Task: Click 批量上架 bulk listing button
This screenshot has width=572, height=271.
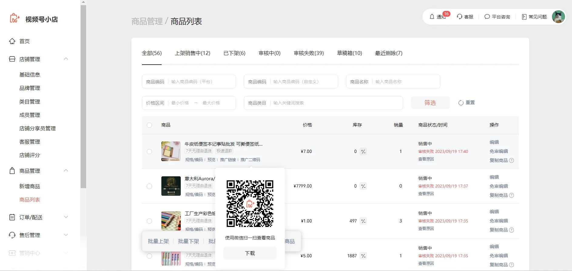Action: tap(158, 241)
